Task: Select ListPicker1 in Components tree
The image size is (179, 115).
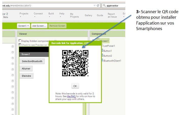Action: click(109, 46)
